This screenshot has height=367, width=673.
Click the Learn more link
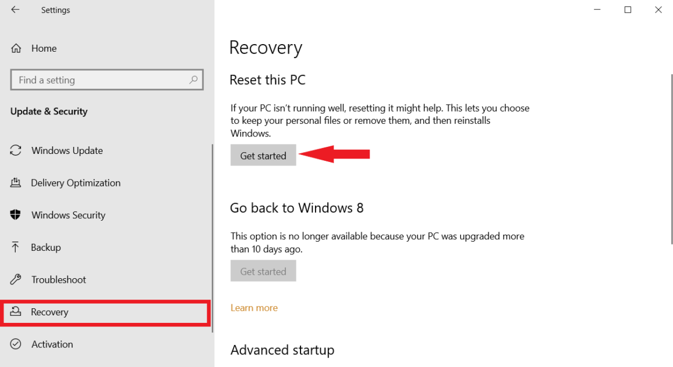[x=254, y=307]
